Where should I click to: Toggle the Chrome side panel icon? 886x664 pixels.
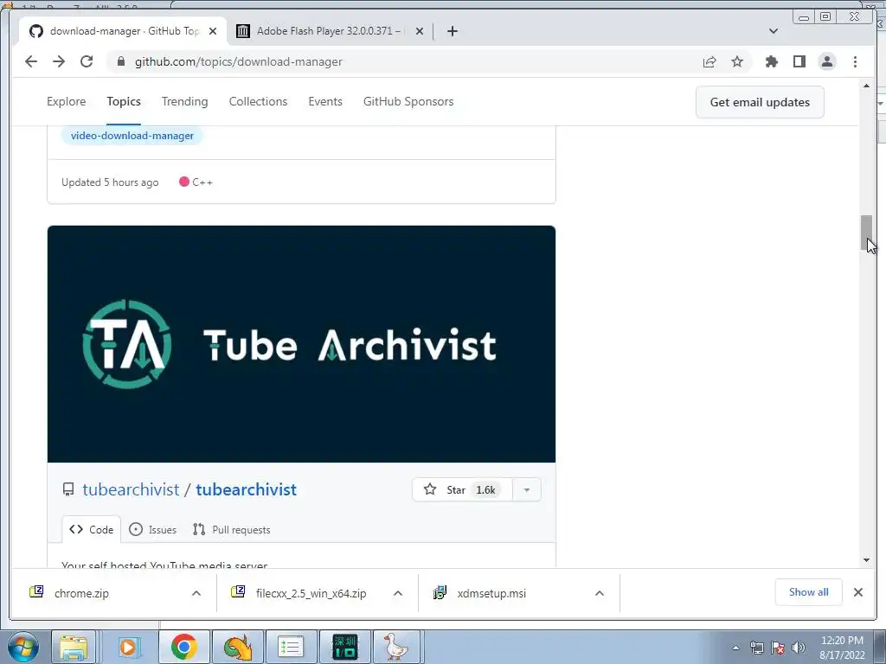click(x=799, y=61)
